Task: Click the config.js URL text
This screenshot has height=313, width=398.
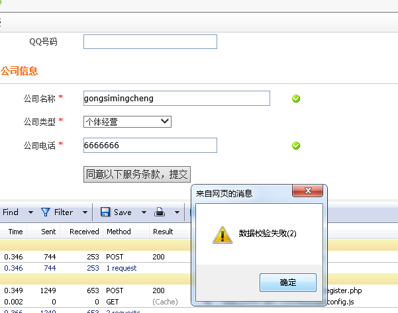Action: click(340, 302)
